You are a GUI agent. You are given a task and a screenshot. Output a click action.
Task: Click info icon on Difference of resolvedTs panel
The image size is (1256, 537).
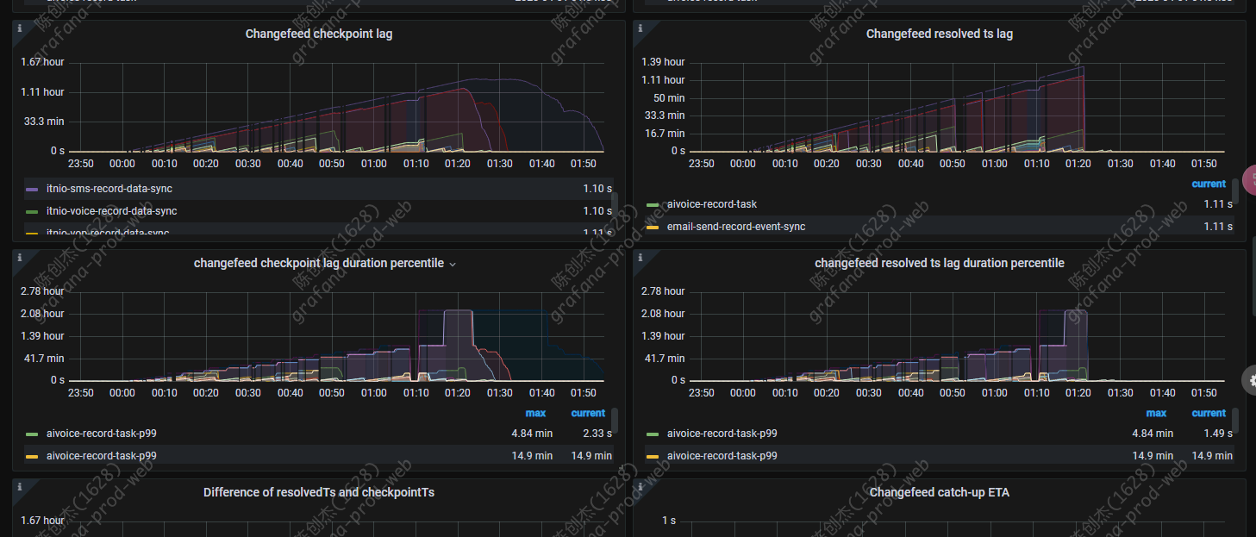[x=18, y=487]
